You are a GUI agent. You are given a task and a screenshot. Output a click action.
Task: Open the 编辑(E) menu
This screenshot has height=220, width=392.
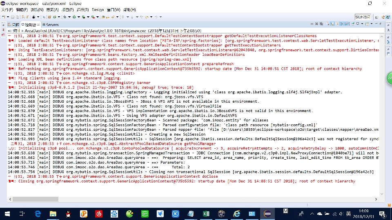[22, 10]
